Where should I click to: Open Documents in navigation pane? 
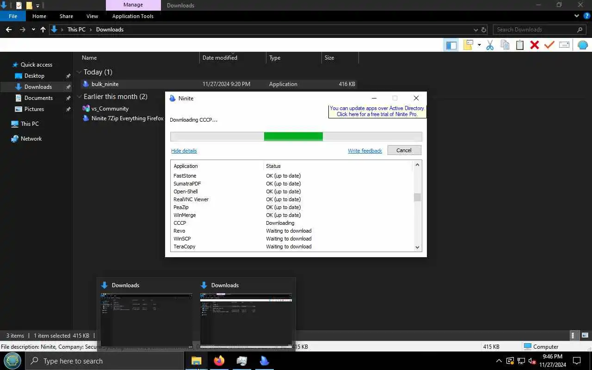pyautogui.click(x=38, y=98)
